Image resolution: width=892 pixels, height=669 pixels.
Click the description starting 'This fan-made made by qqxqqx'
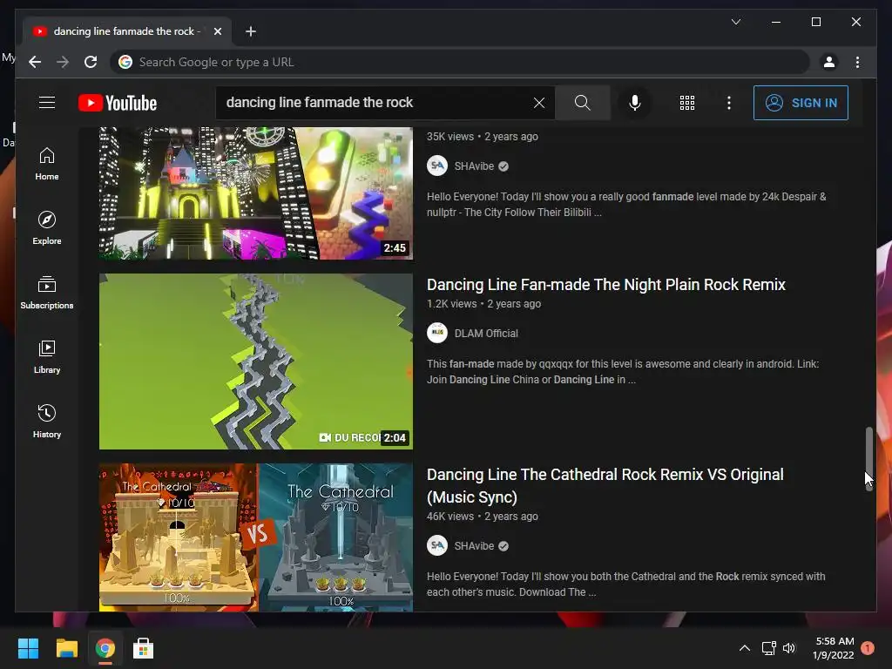623,371
